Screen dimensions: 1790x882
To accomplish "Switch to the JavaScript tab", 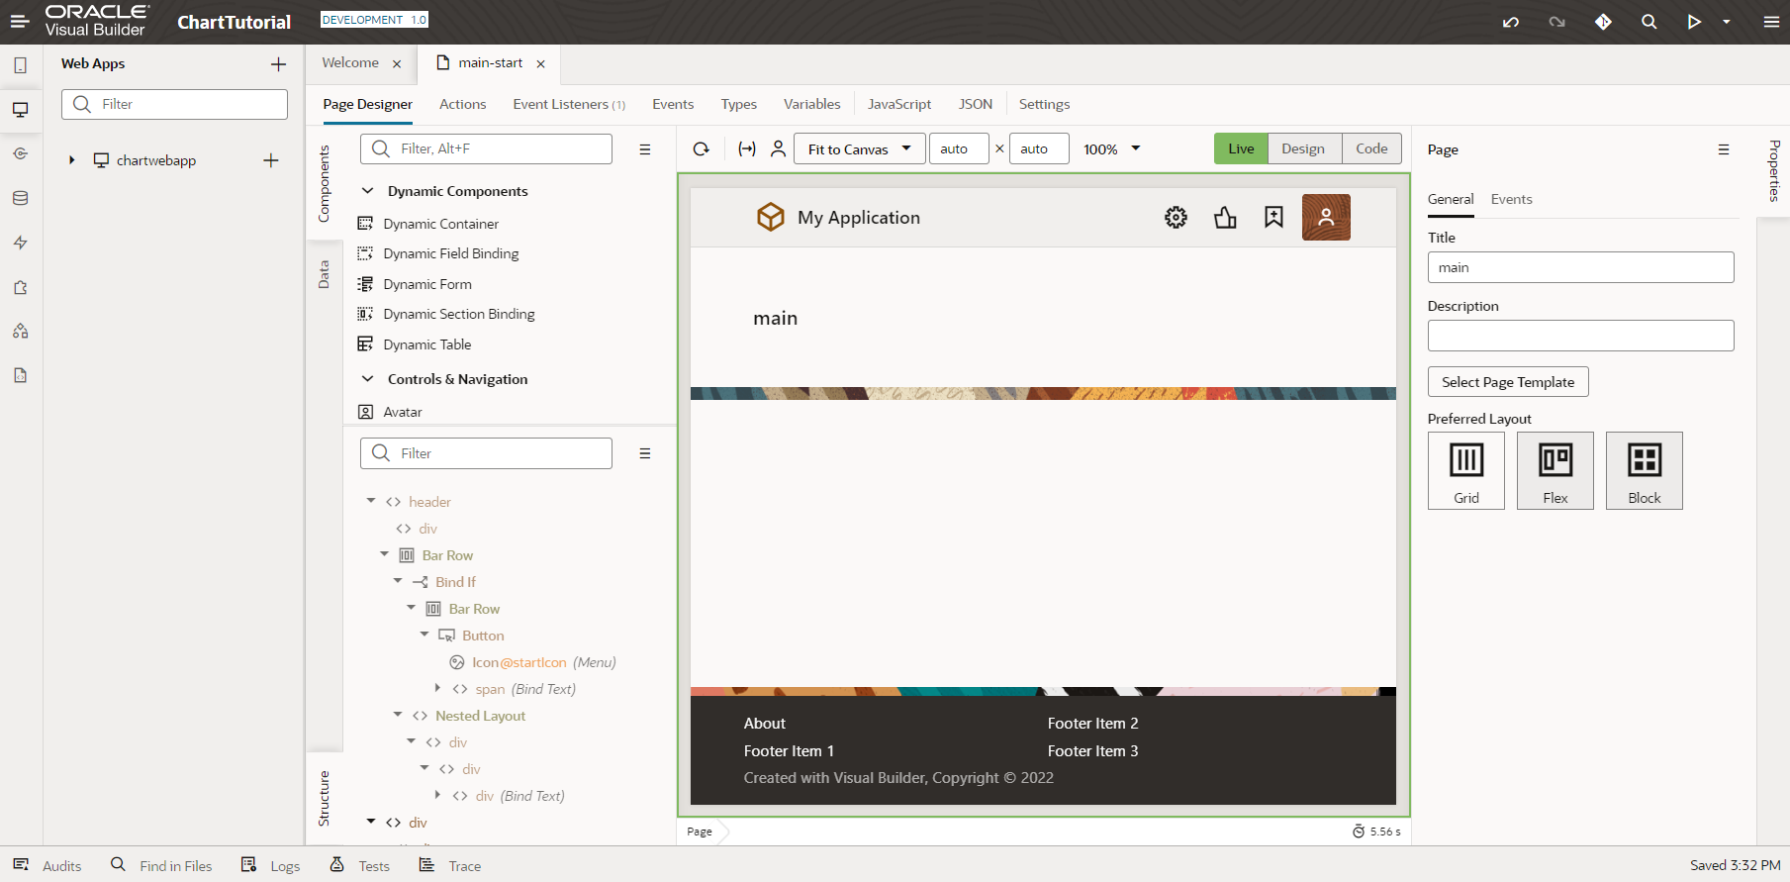I will [x=898, y=104].
